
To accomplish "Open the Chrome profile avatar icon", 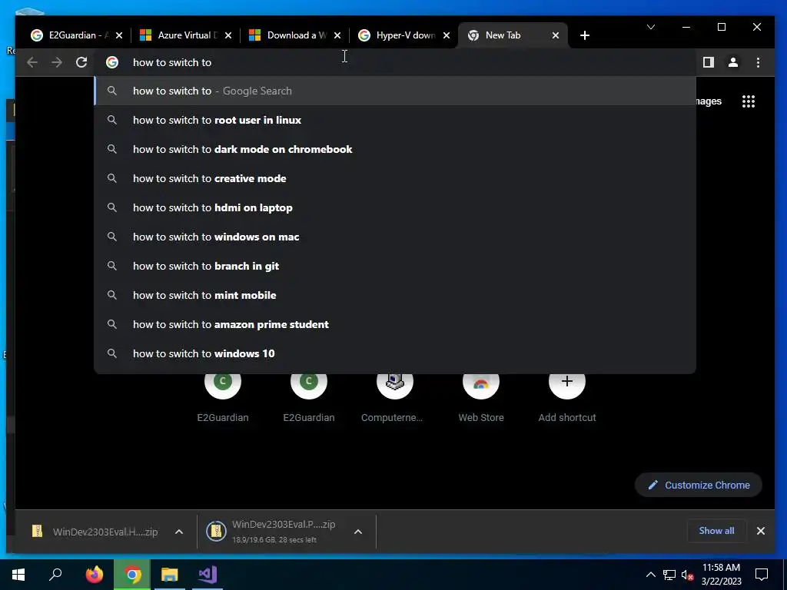I will tap(732, 62).
